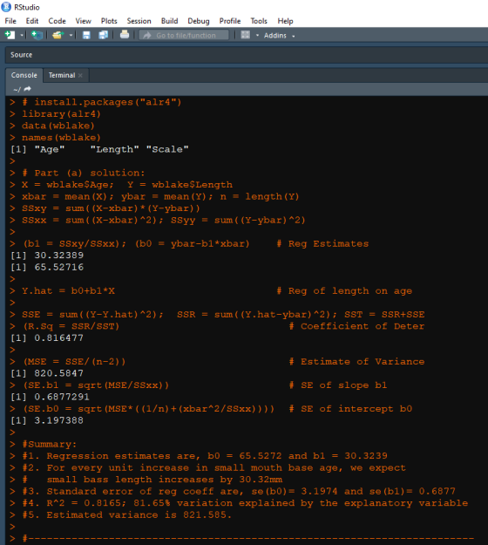This screenshot has height=545, width=488.
Task: Click the names(wblake) console line
Action: click(62, 138)
